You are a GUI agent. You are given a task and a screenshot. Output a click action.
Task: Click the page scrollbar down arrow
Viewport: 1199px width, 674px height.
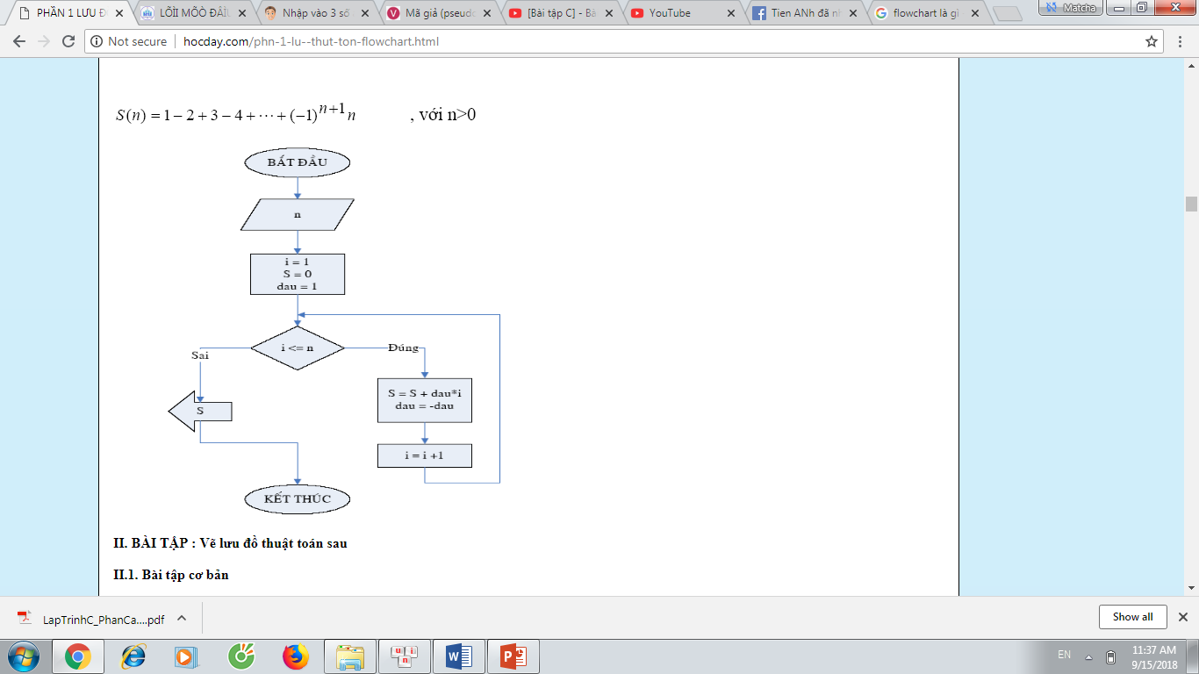(1191, 588)
